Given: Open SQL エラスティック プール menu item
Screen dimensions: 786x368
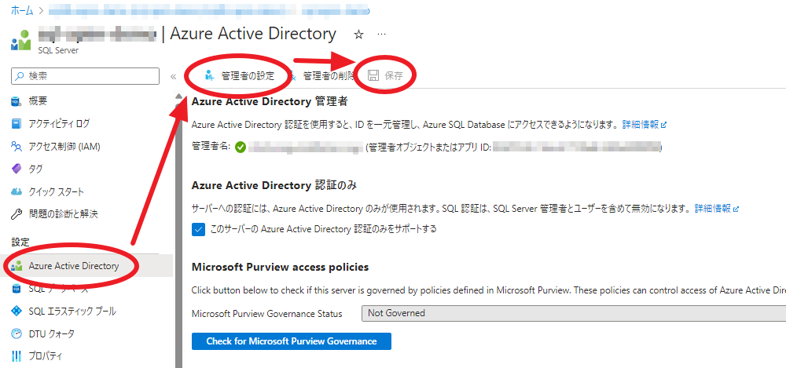Looking at the screenshot, I should [72, 312].
